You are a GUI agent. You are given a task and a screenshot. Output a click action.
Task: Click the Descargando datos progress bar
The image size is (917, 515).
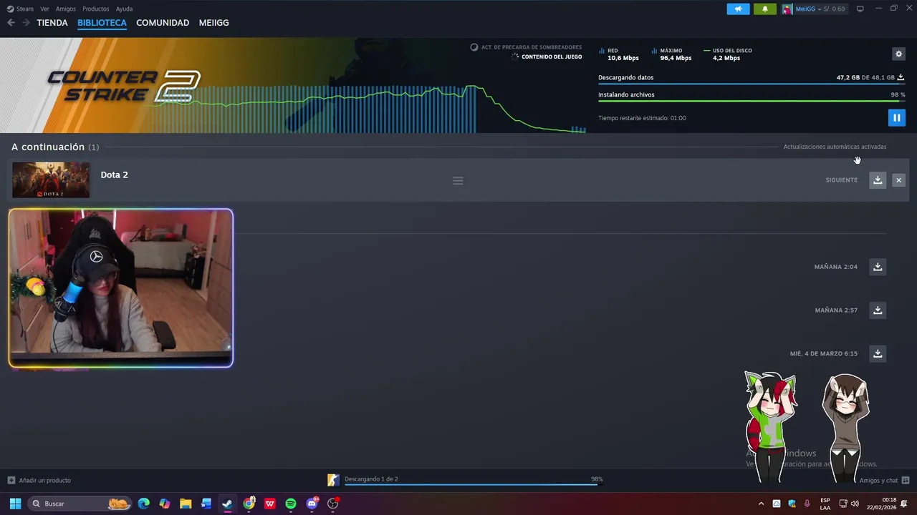tap(752, 84)
